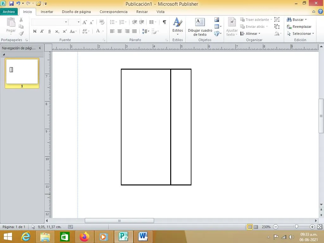324x243 pixels.
Task: Switch to the Vista tab
Action: click(160, 12)
